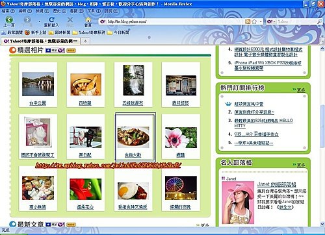Image resolution: width=325 pixels, height=235 pixels.
Task: Open the waterfall photo thumbnail
Action: click(133, 80)
